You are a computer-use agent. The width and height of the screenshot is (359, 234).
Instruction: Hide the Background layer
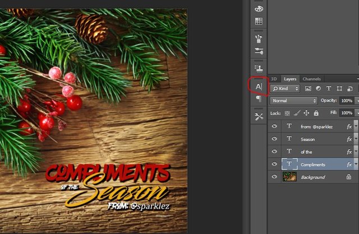(274, 177)
